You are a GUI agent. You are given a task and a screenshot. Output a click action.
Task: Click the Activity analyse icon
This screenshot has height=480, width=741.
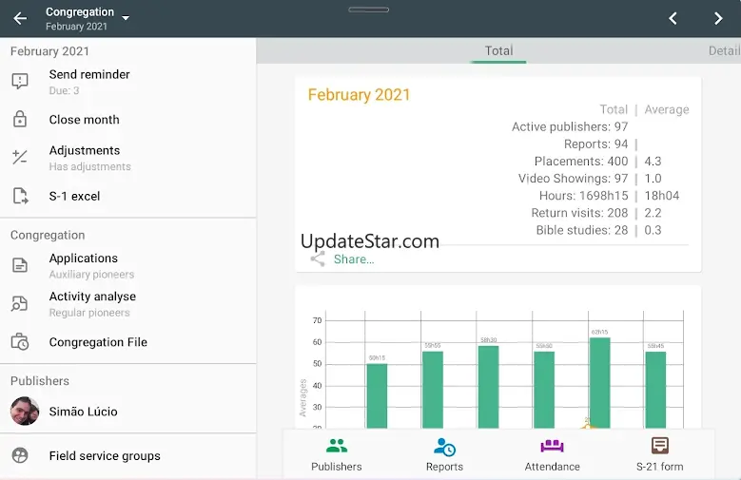[20, 304]
